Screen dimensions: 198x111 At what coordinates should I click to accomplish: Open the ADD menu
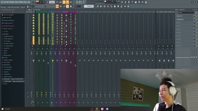pos(7,2)
